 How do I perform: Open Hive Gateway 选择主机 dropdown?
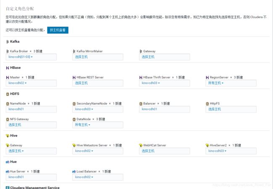[31, 151]
